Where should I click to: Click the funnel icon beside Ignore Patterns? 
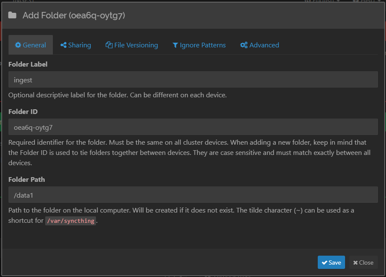[x=175, y=45]
